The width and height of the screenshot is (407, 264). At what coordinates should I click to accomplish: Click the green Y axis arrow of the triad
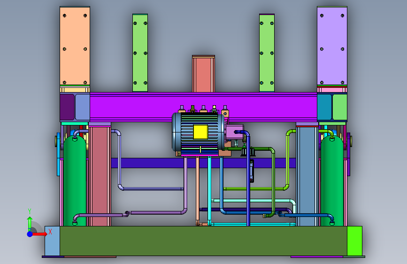(x=30, y=223)
